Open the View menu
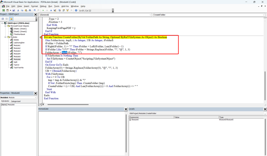This screenshot has width=267, height=156. (19, 6)
